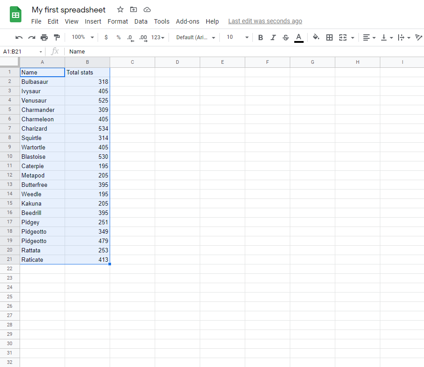The width and height of the screenshot is (424, 367).
Task: Open the text color swatch
Action: 299,37
